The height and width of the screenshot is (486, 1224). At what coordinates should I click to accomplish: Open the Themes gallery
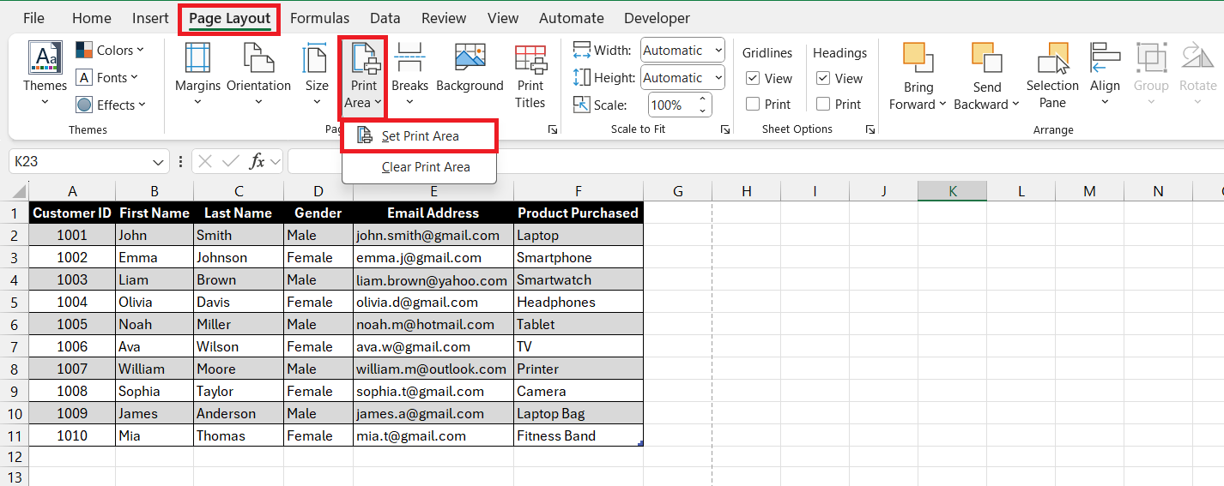pyautogui.click(x=45, y=73)
